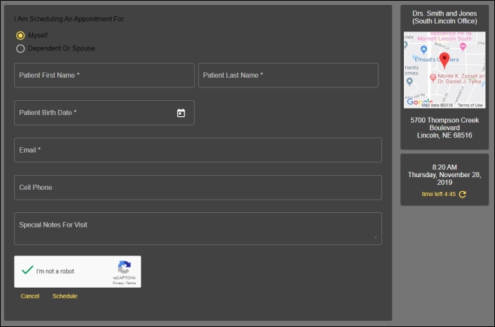This screenshot has width=495, height=327.
Task: Click the red location pin on map
Action: (x=444, y=60)
